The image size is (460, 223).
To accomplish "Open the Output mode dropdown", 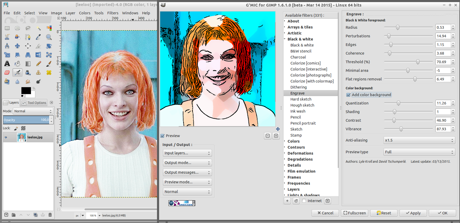I will coord(187,163).
